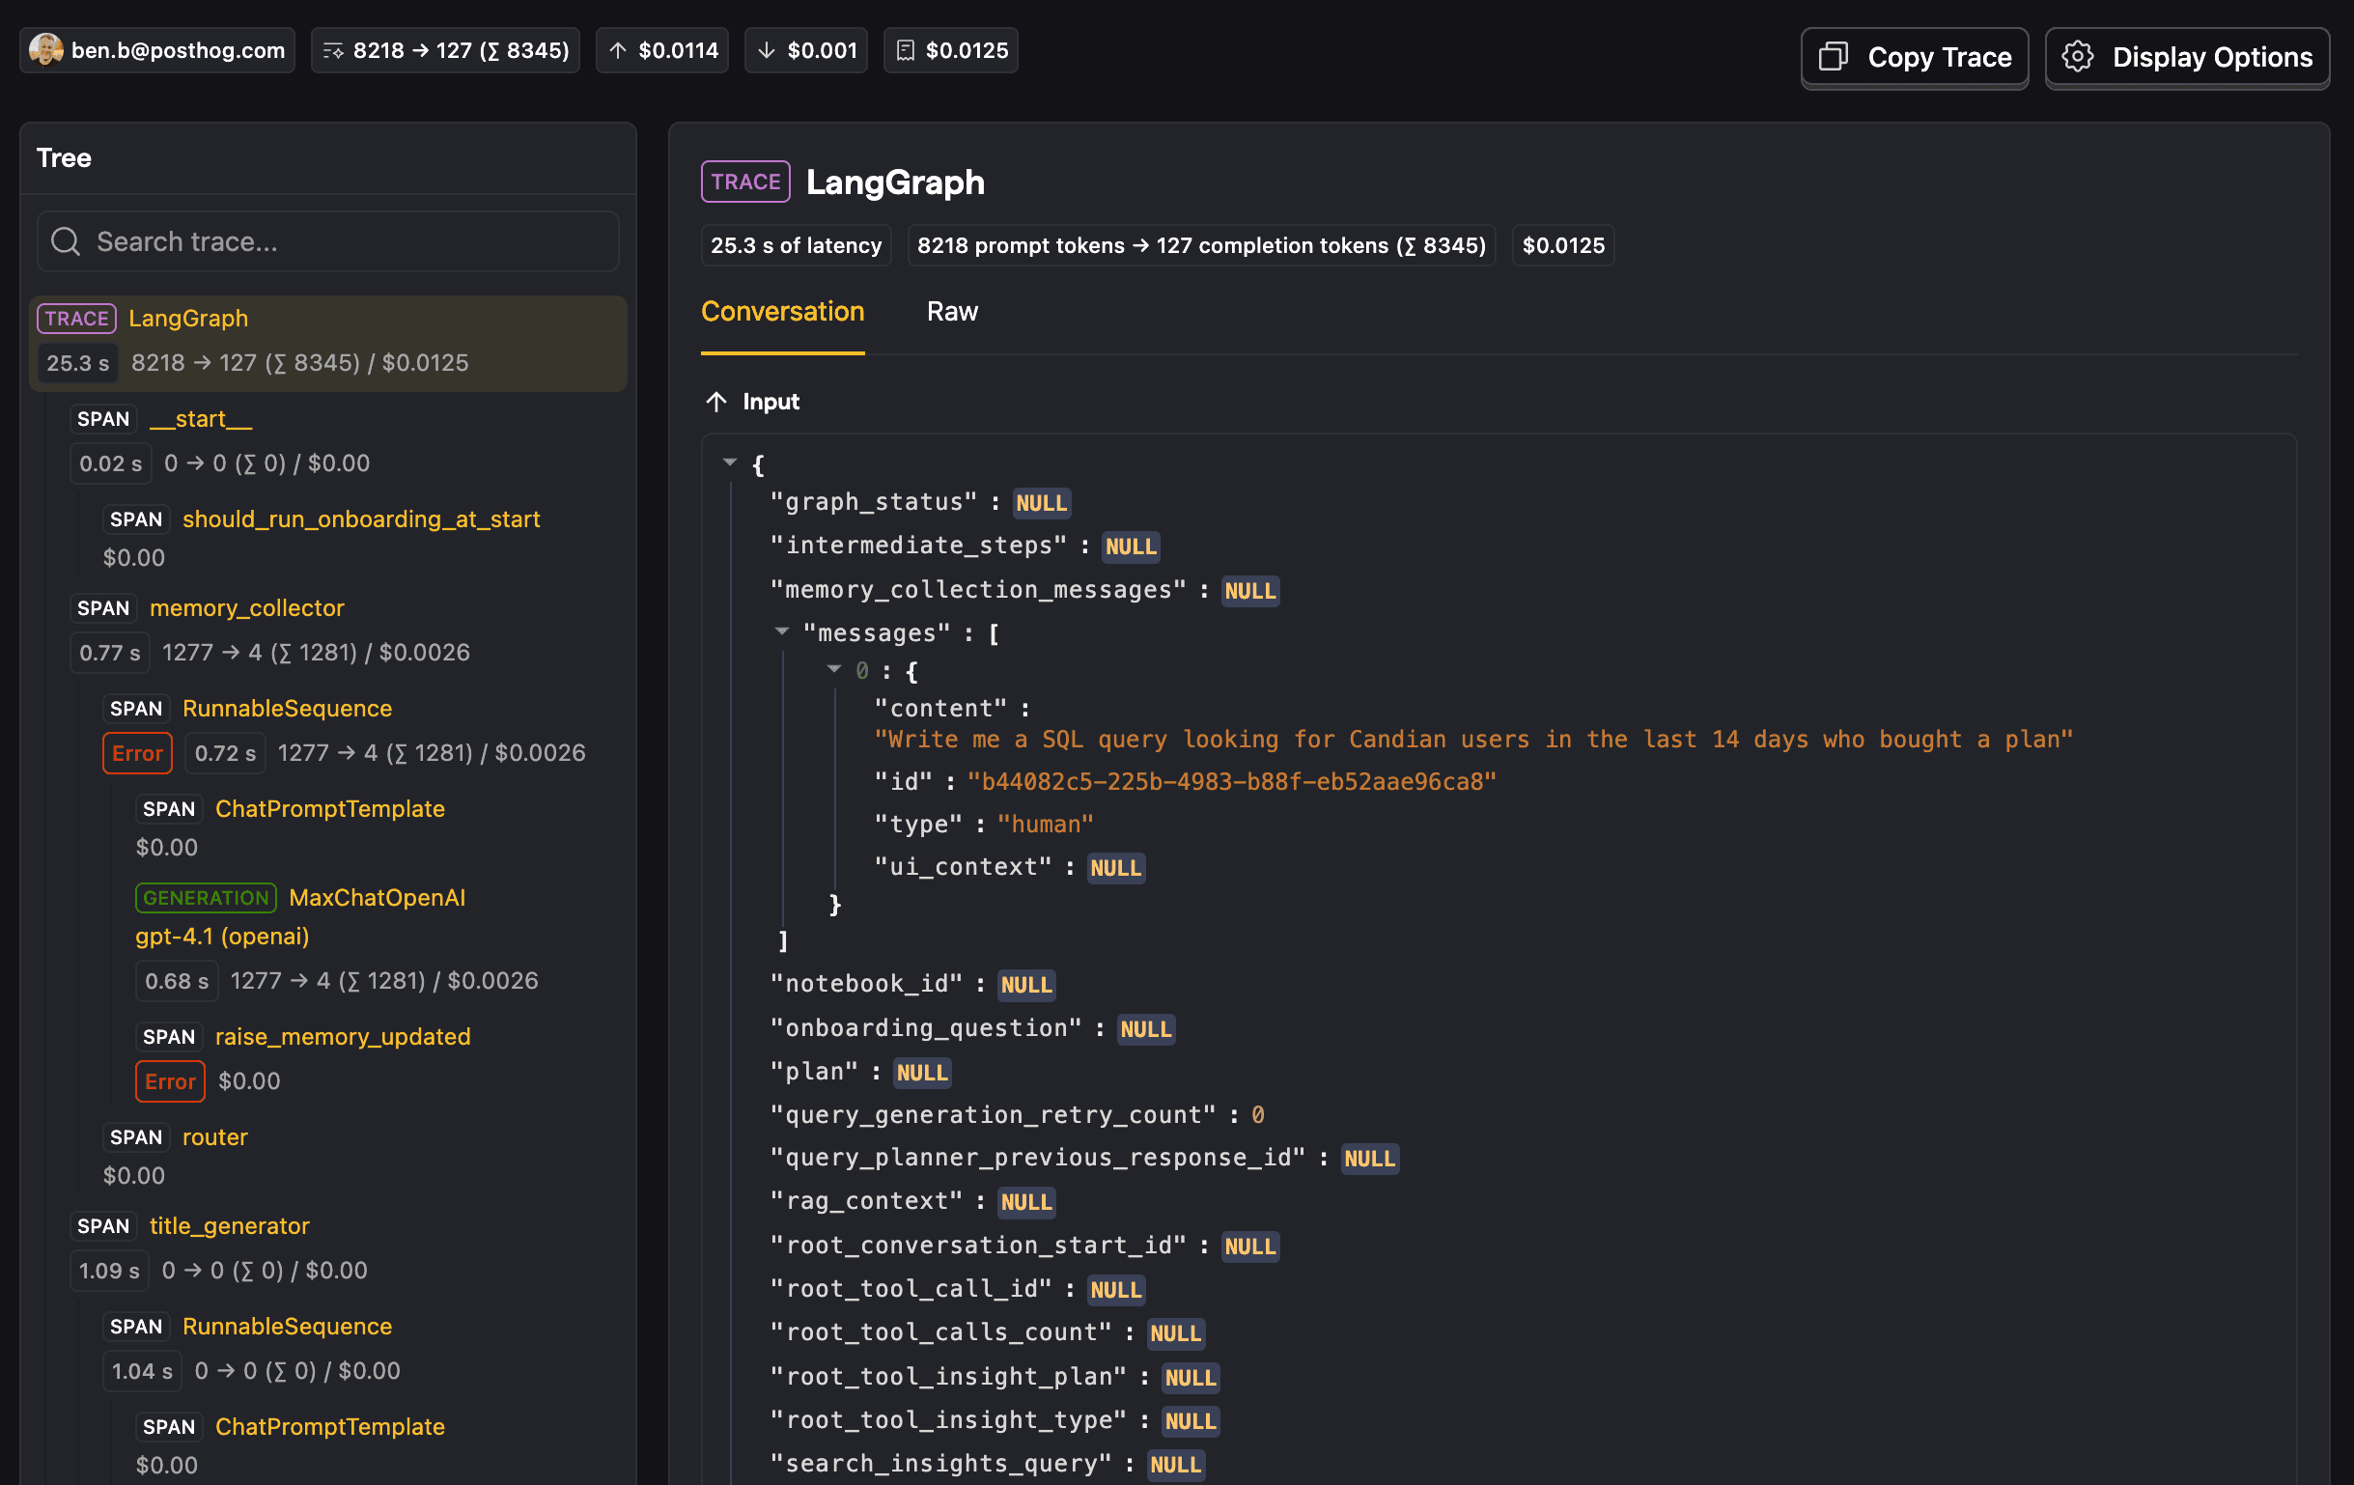
Task: Click the input cost up-arrow icon at $0.0114
Action: click(618, 51)
